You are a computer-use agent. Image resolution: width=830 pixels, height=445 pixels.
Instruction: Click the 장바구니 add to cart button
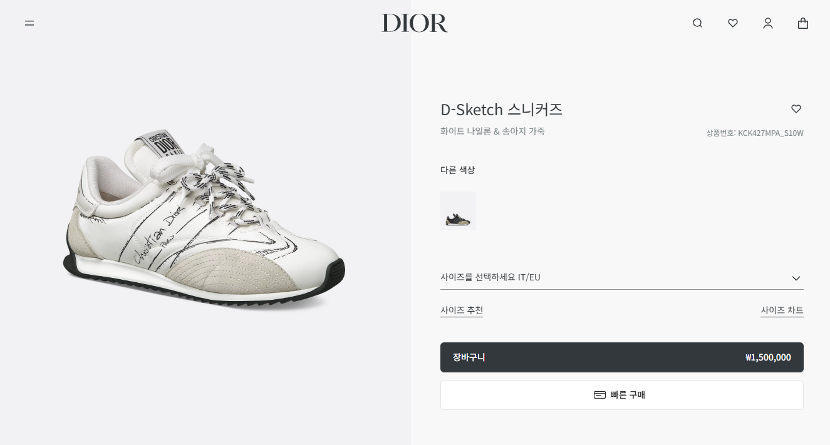point(622,357)
